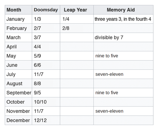Click the 'divisible by 7' memory aid
Viewport: 158px width, 130px height.
pyautogui.click(x=109, y=38)
